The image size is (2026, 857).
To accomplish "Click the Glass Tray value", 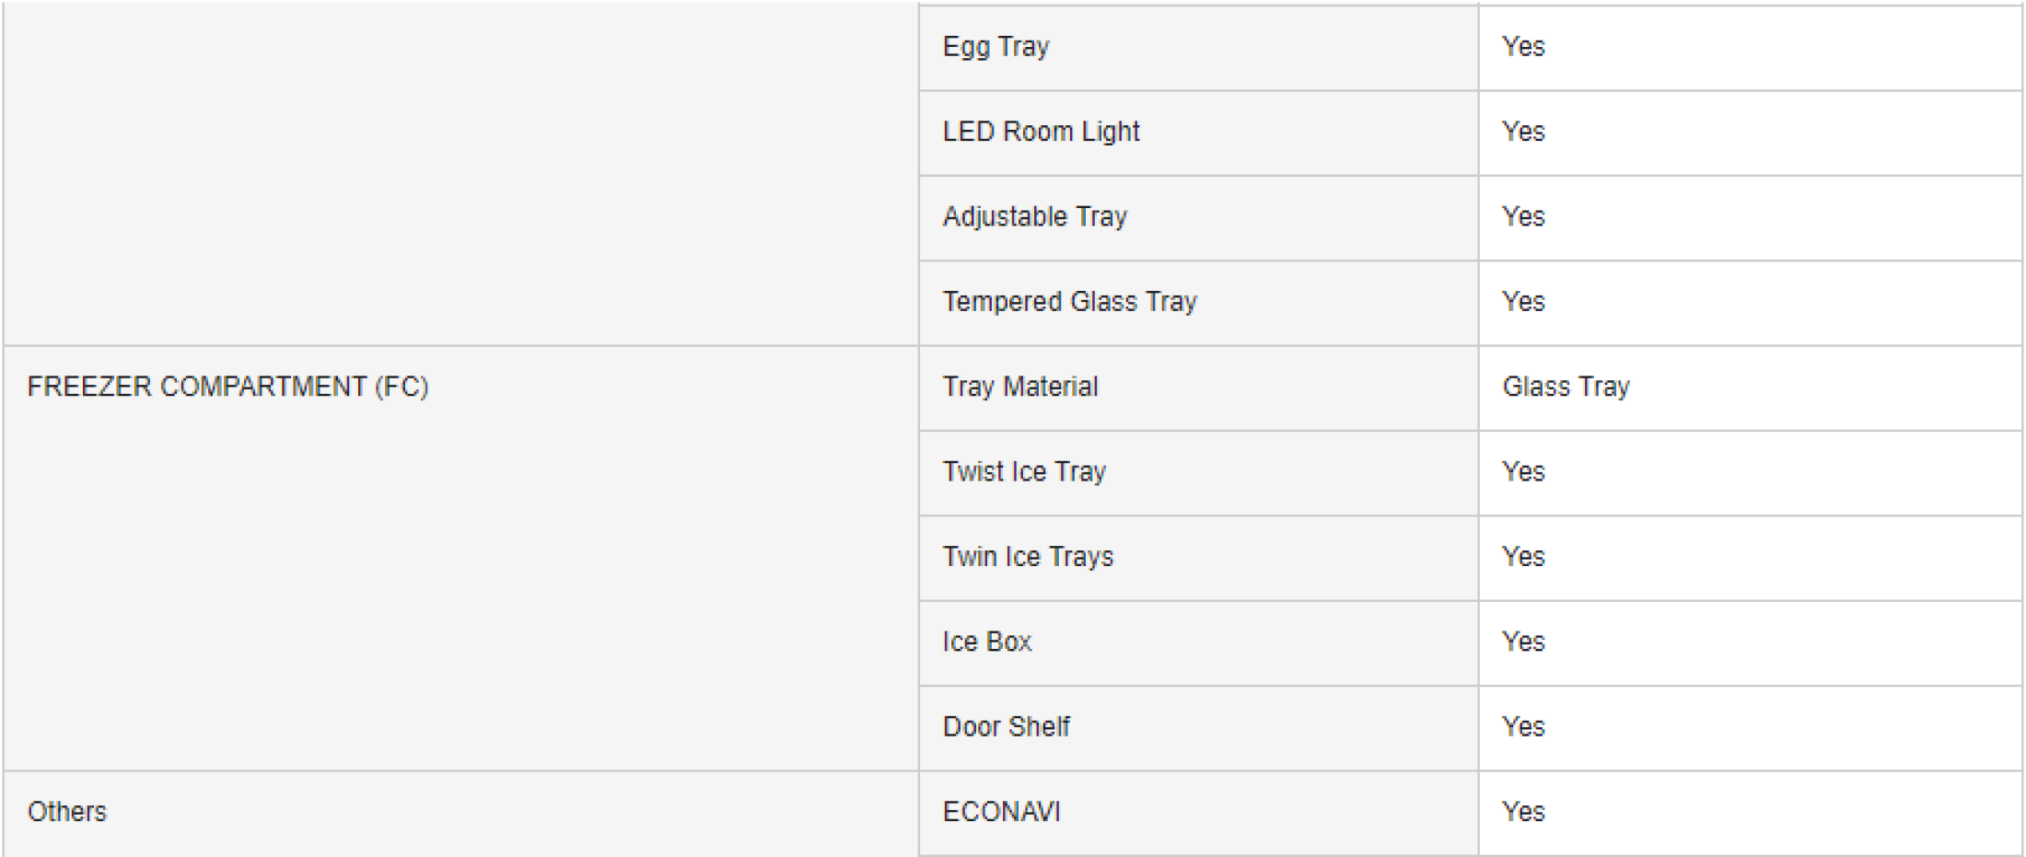I will click(x=1566, y=387).
